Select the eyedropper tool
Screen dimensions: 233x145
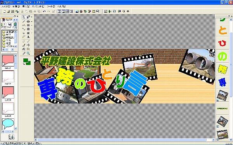pyautogui.click(x=24, y=53)
